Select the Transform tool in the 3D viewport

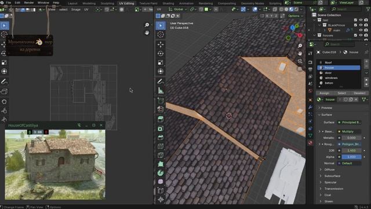coord(161,71)
